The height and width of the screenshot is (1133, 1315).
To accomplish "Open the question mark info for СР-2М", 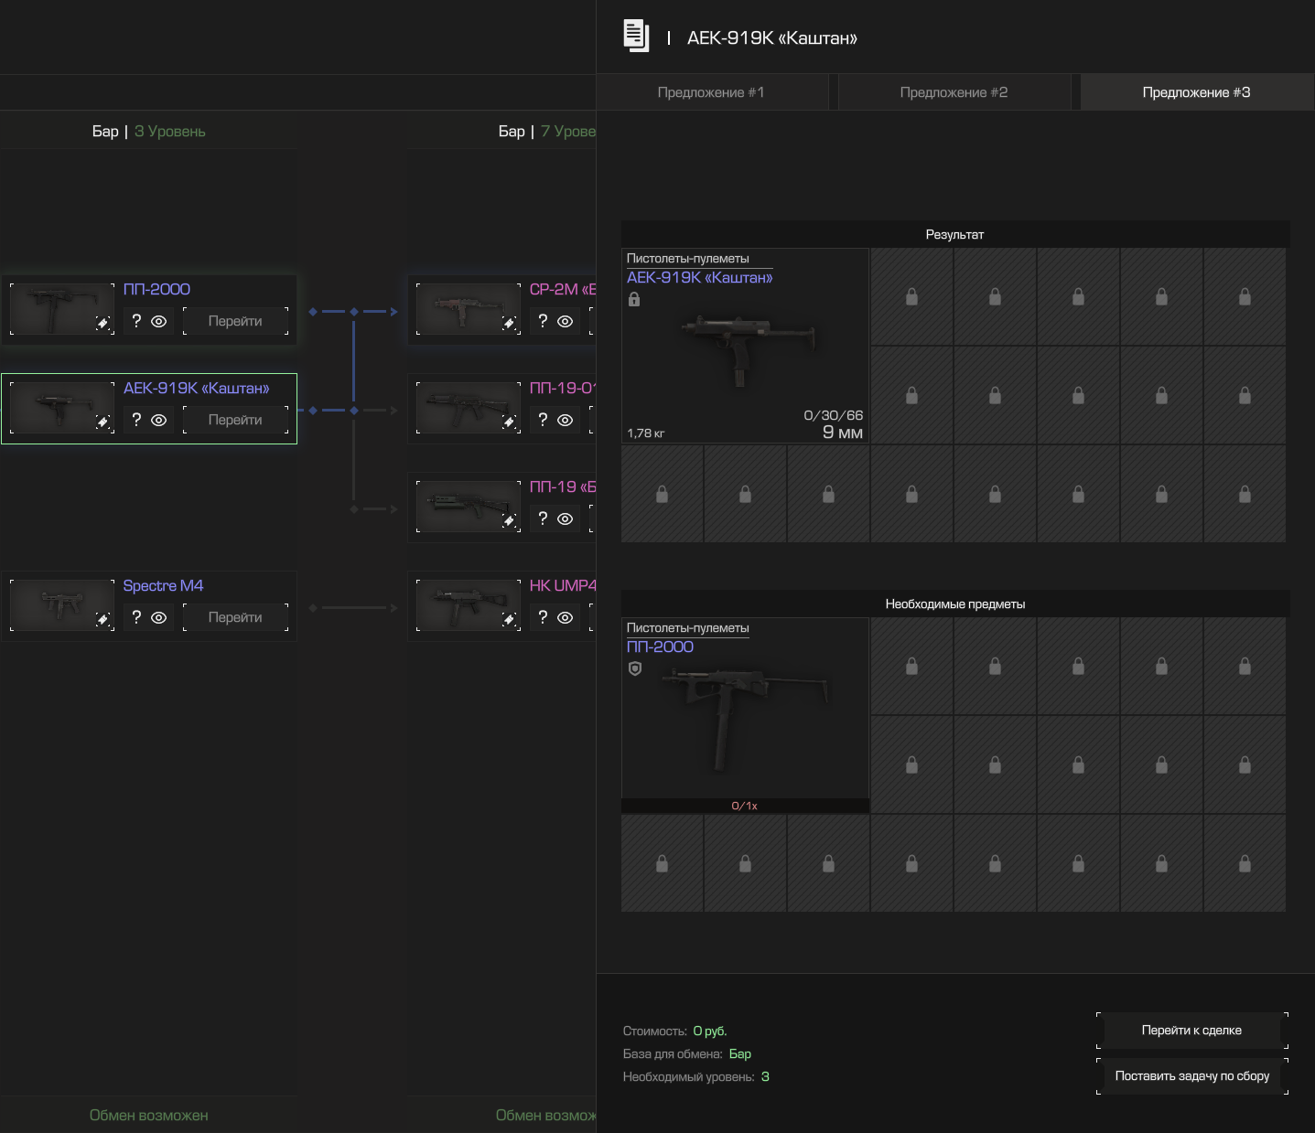I will 543,321.
